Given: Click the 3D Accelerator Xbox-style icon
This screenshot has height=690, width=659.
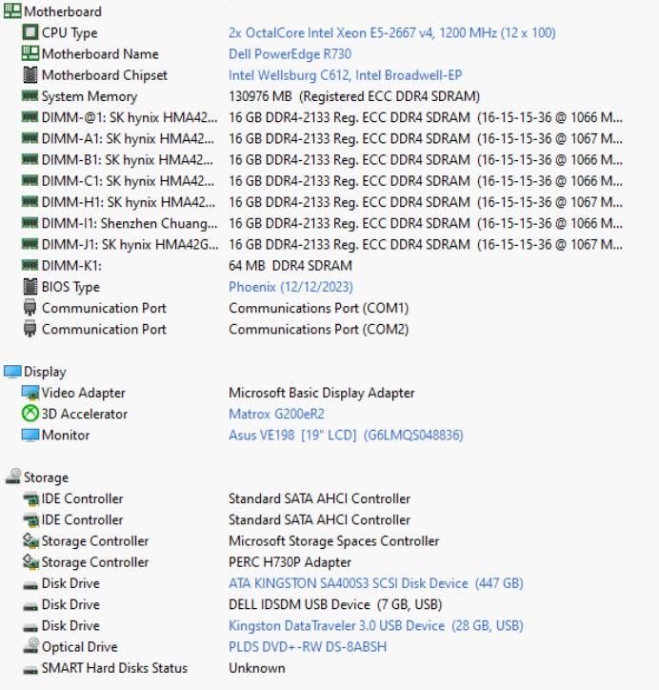Looking at the screenshot, I should (30, 414).
